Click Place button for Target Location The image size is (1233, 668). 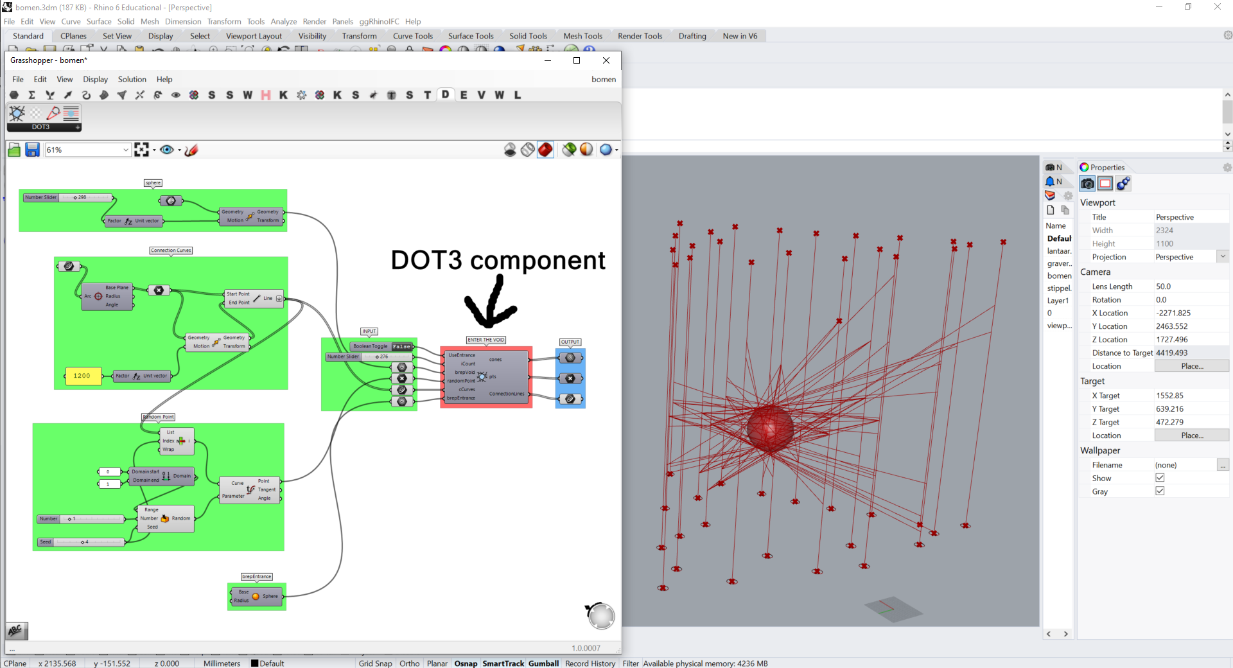[x=1192, y=435]
